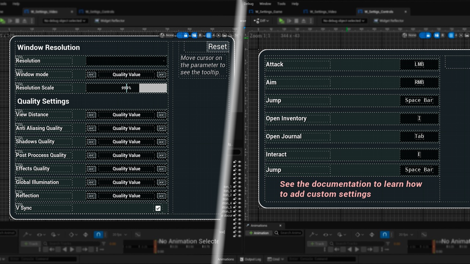Click the blue magnet snap icon in Video timeline
The width and height of the screenshot is (470, 264).
98,235
